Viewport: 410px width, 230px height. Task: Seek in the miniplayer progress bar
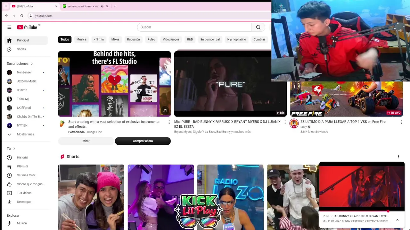(x=362, y=211)
